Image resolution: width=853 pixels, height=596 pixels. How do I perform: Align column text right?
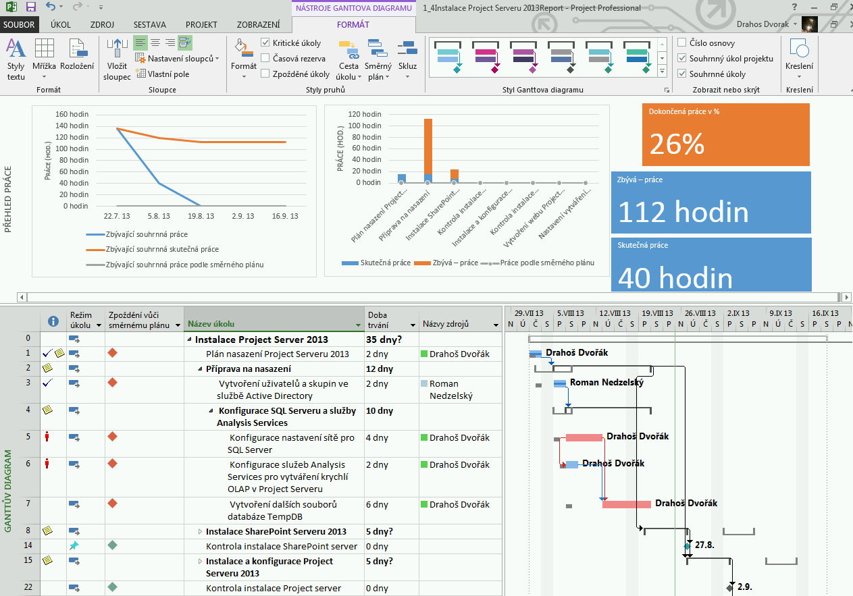click(x=170, y=43)
